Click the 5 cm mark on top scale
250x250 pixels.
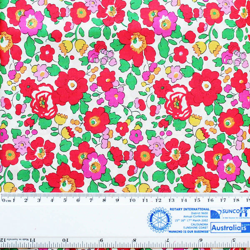pos(65,200)
